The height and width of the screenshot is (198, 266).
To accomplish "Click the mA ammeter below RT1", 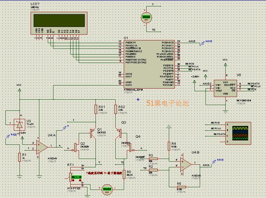I will [107, 190].
